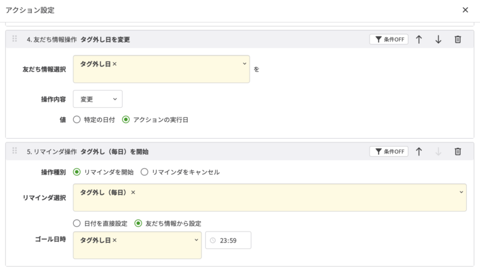Image resolution: width=480 pixels, height=271 pixels.
Task: Expand 友だち情報選択 dropdown
Action: coord(244,63)
